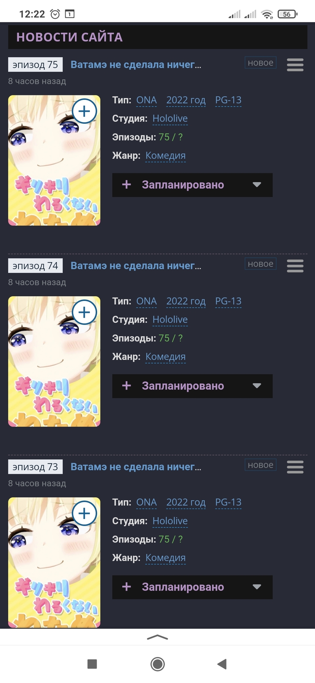Expand the bottom panel with up chevron
Screen dimensions: 315x683
[157, 637]
